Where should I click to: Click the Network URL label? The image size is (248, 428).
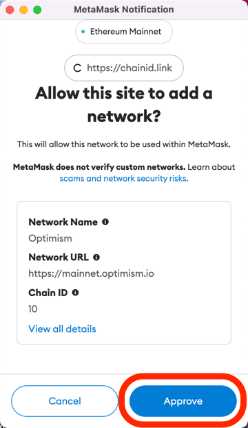[59, 257]
